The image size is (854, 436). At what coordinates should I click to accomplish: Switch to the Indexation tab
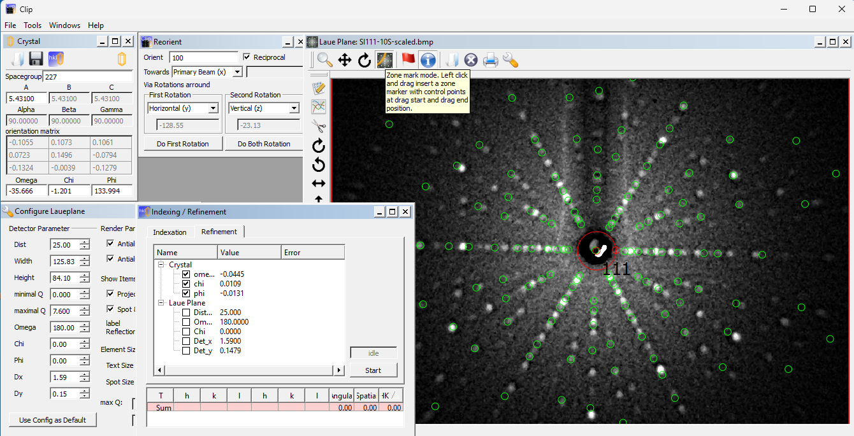(x=170, y=232)
